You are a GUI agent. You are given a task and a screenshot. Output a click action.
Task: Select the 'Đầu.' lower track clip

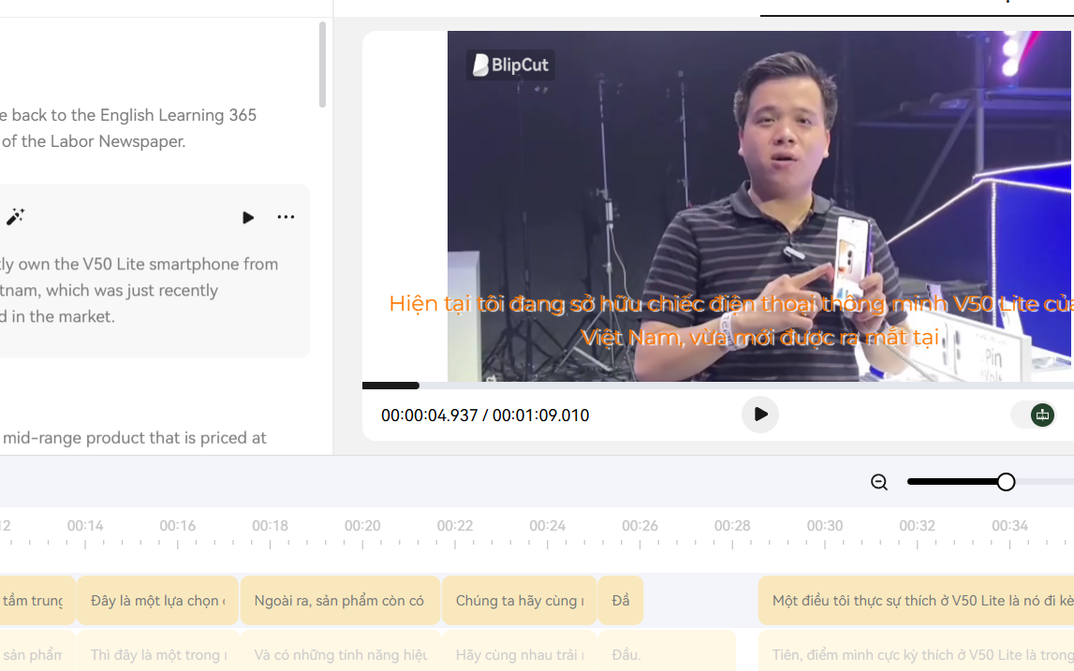pos(667,651)
